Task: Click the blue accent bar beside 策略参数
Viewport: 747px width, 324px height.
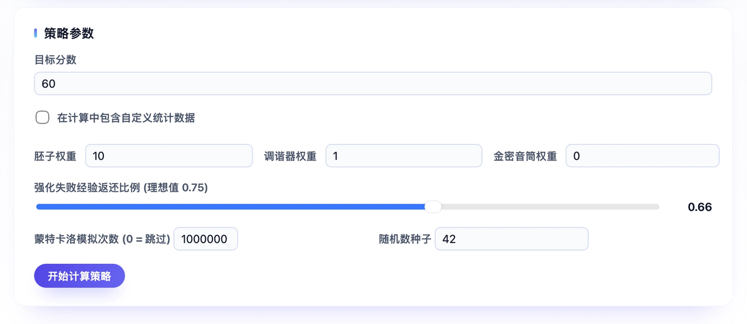Action: (x=36, y=33)
